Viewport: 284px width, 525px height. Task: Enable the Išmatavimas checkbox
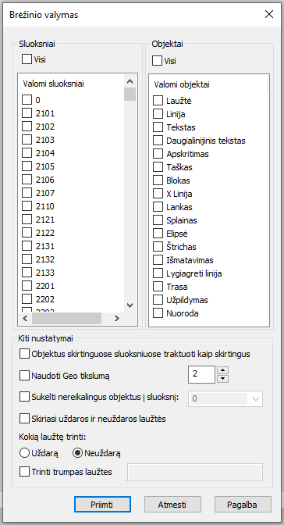click(158, 260)
